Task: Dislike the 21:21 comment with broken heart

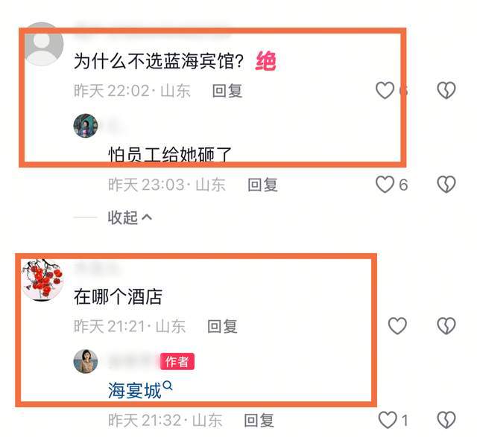Action: point(446,326)
